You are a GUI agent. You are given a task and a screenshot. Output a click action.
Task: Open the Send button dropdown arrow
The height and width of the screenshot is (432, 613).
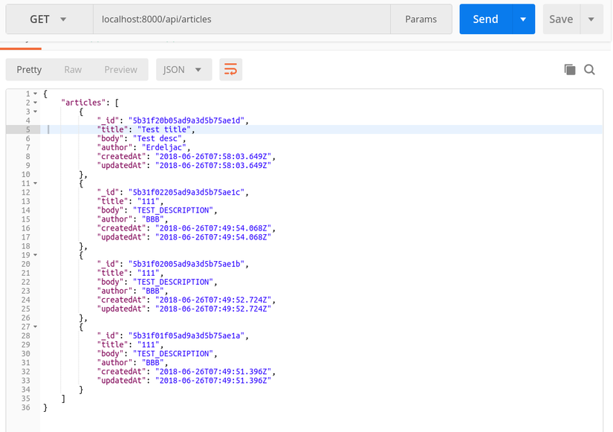pos(523,19)
